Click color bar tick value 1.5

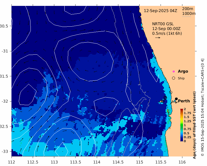[x=187, y=117]
